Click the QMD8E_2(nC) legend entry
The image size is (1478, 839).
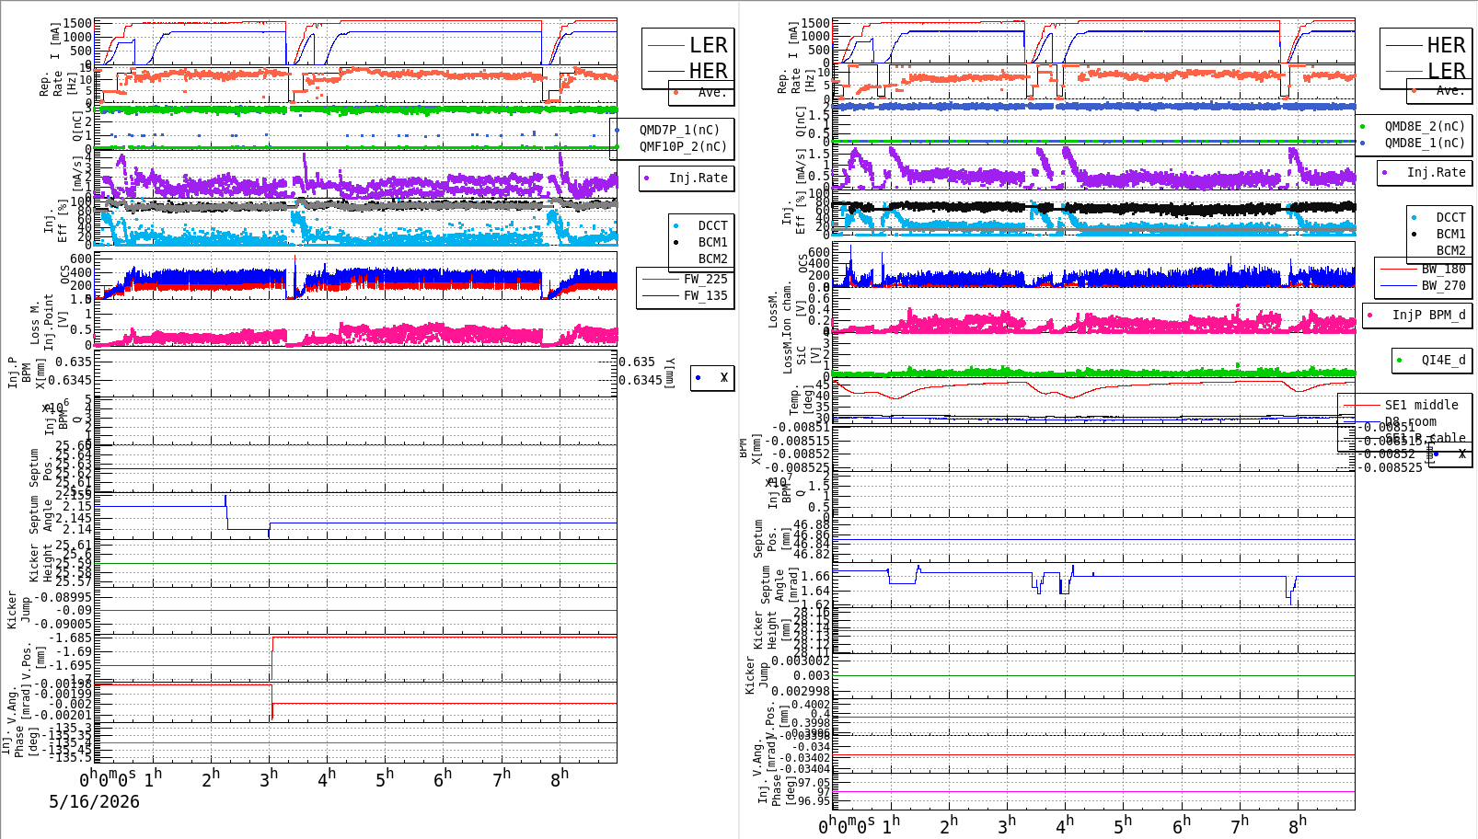click(1425, 126)
